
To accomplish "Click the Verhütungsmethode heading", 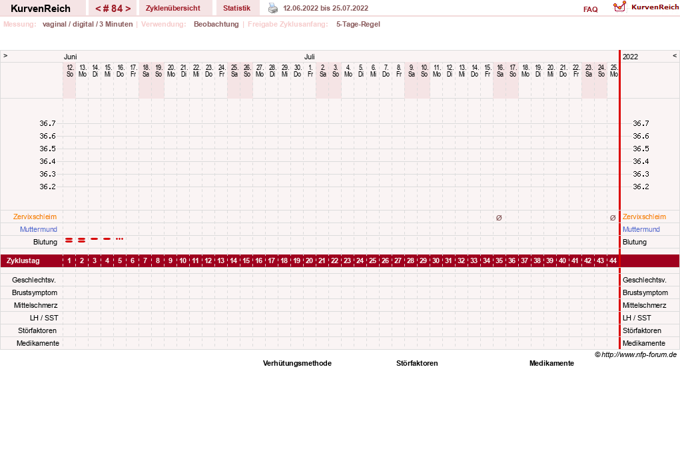I will (297, 364).
